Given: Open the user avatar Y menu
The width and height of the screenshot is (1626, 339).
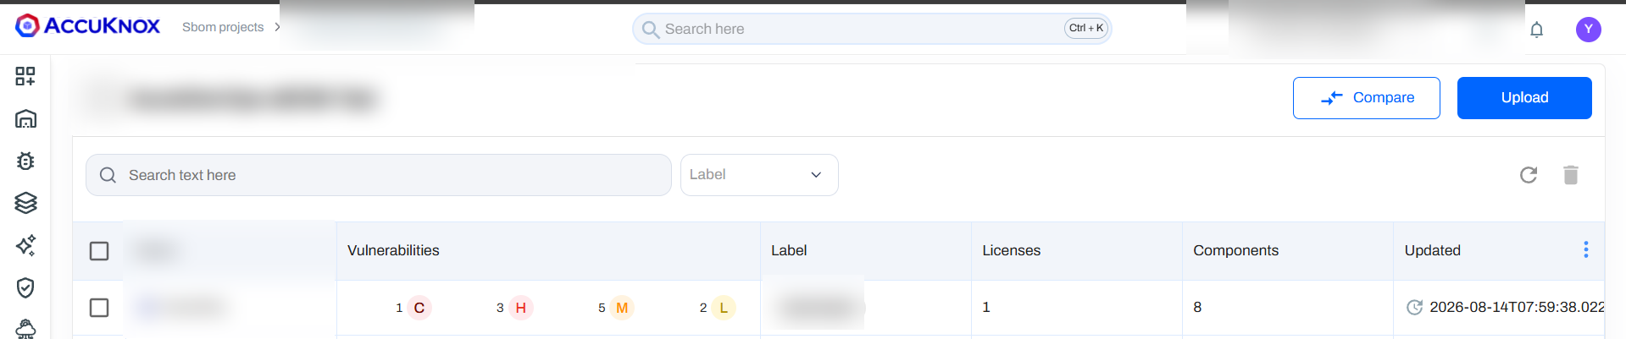Looking at the screenshot, I should pos(1589,30).
